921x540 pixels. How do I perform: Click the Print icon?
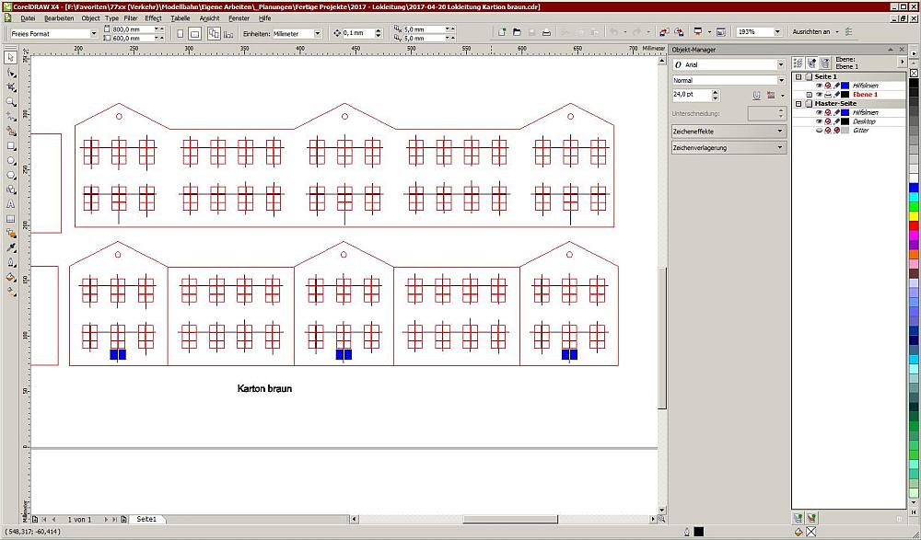coord(546,33)
